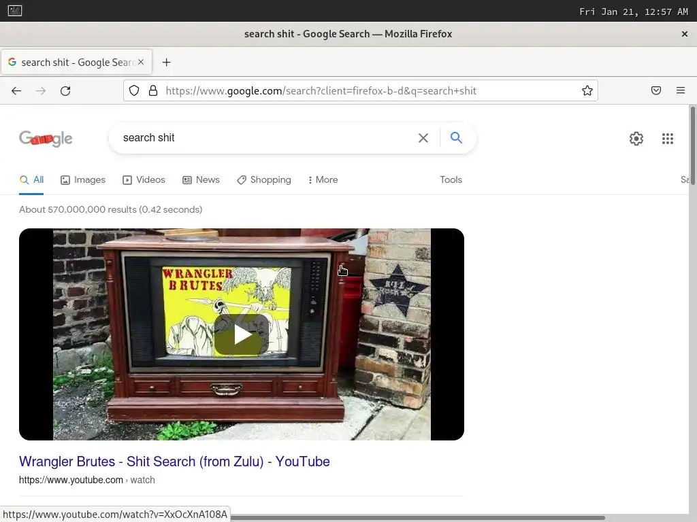The height and width of the screenshot is (522, 697).
Task: Close the 'search shit - Google Search' tab
Action: click(x=141, y=62)
